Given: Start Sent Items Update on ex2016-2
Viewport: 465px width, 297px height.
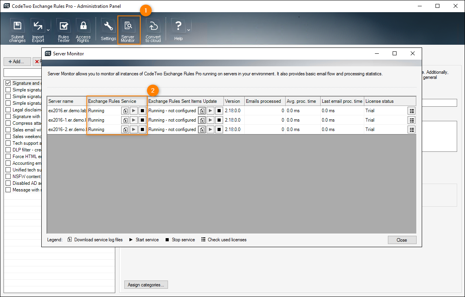Looking at the screenshot, I should (x=210, y=130).
